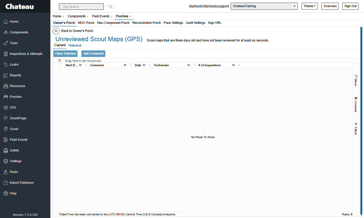The image size is (364, 218).
Task: Click the row groups icon beside Drag here
Action: click(x=59, y=61)
